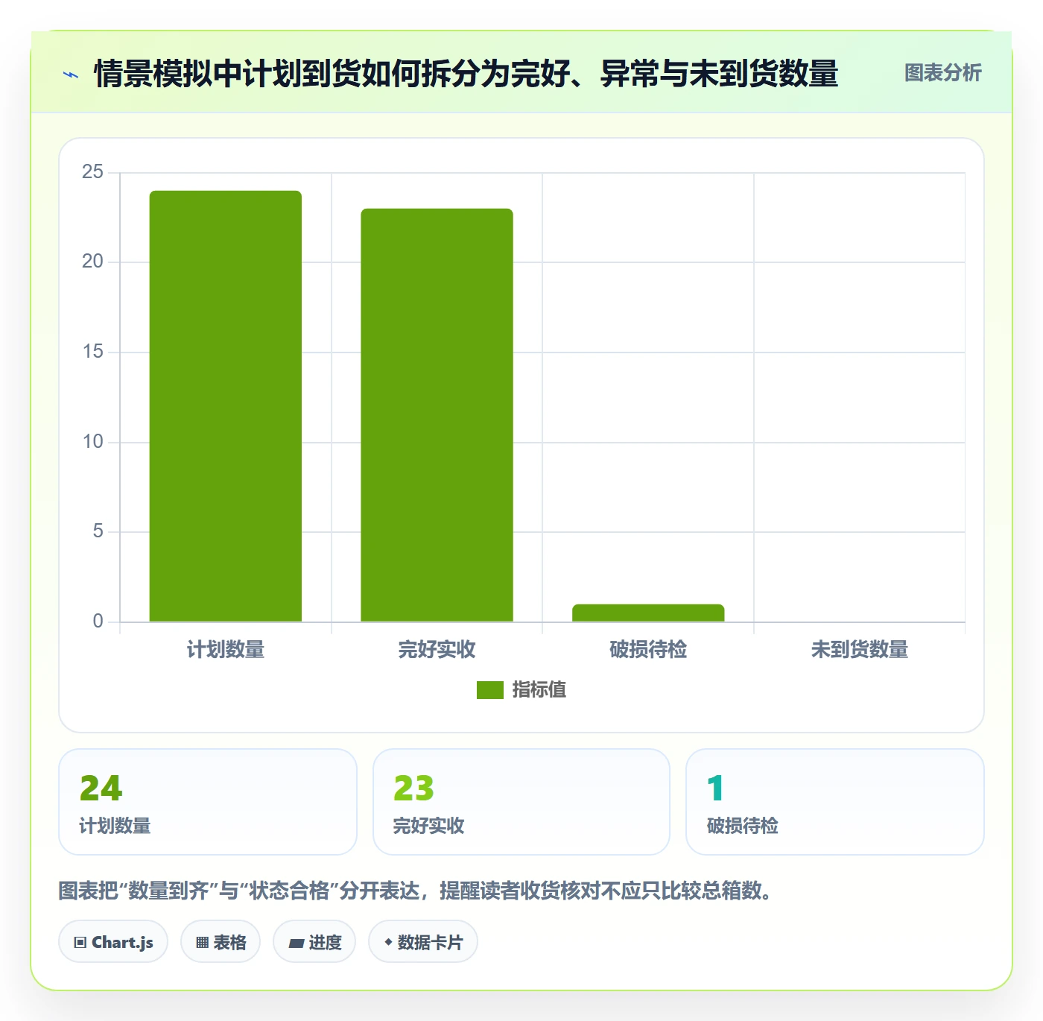Select the 24 计划数量 data card
This screenshot has width=1043, height=1021.
point(208,802)
